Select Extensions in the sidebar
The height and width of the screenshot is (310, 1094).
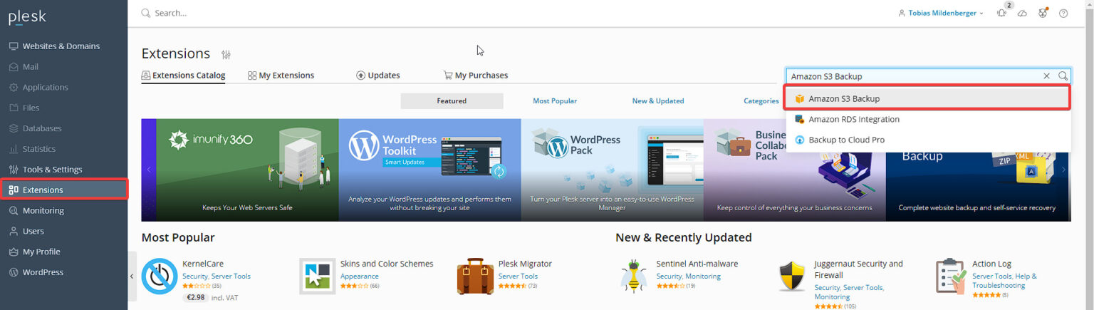point(64,190)
